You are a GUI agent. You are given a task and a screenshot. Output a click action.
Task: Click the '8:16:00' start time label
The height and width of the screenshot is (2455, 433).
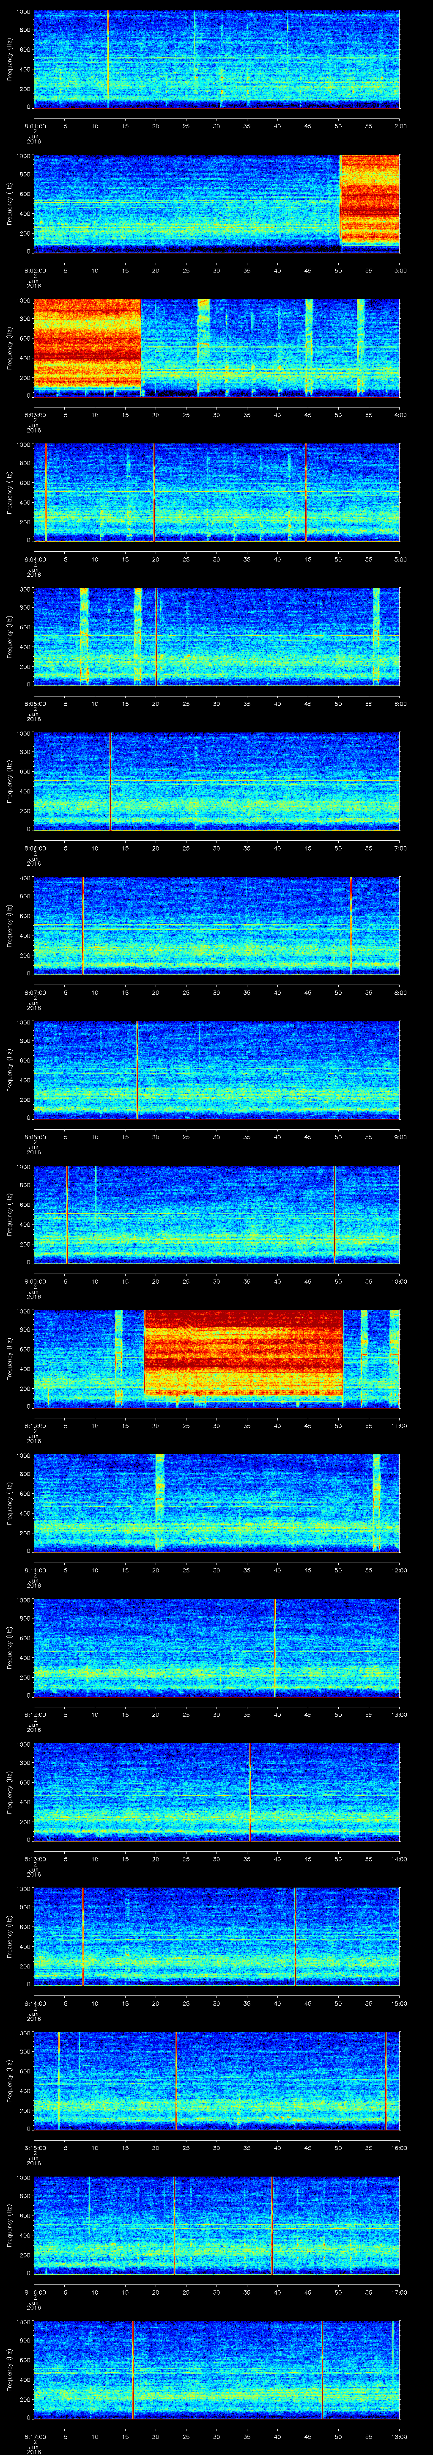pos(34,2291)
